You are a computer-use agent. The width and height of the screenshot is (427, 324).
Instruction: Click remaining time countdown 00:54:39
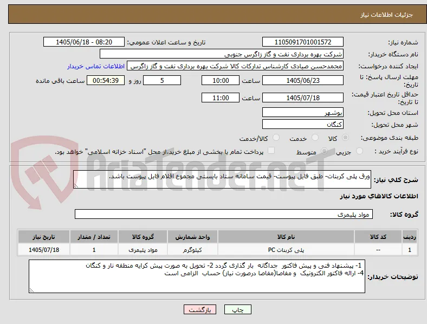(x=106, y=81)
